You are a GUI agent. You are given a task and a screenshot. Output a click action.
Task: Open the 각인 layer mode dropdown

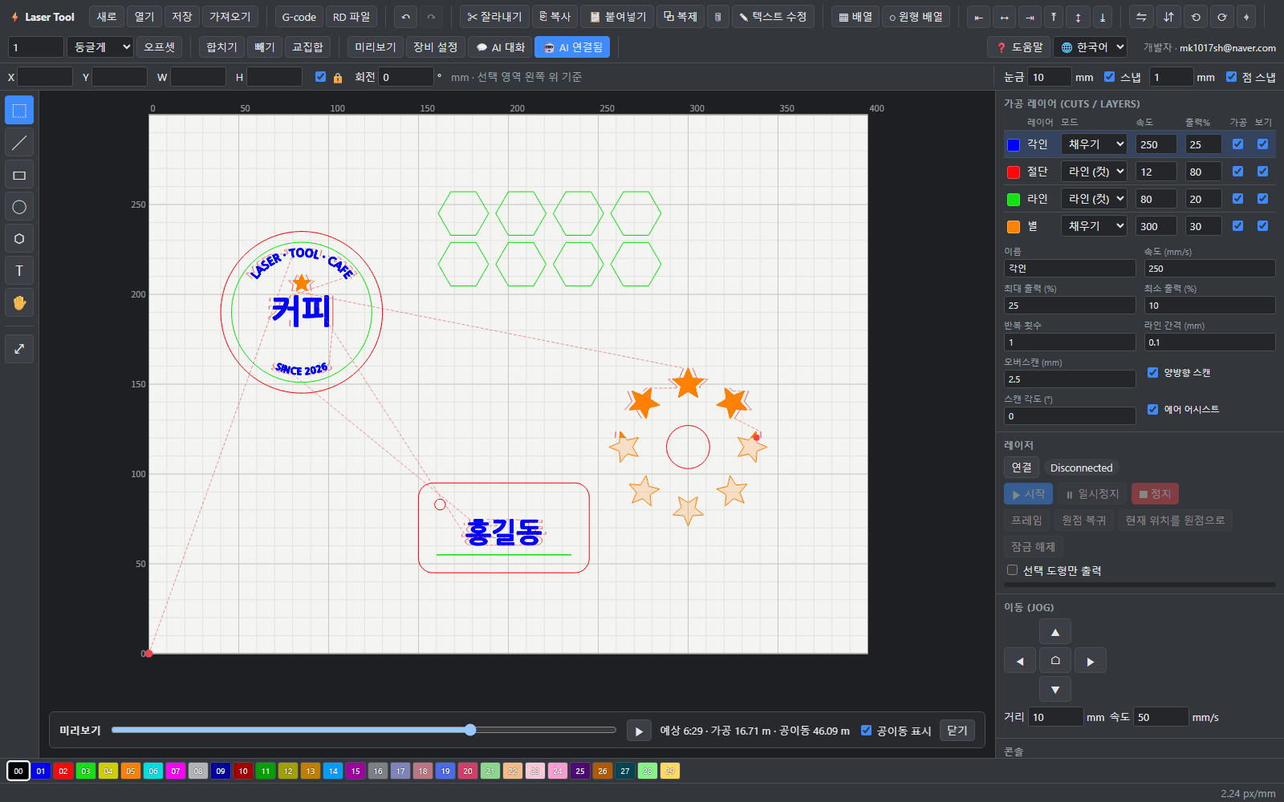(1094, 144)
